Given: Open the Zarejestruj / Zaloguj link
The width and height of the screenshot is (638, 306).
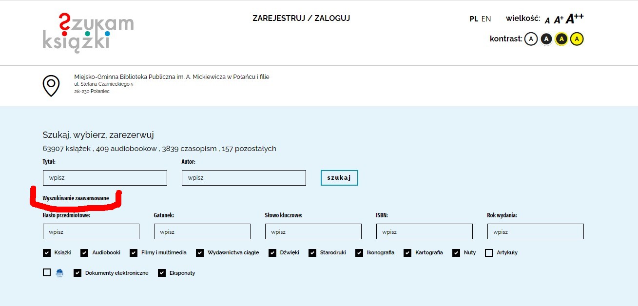Looking at the screenshot, I should pos(301,19).
